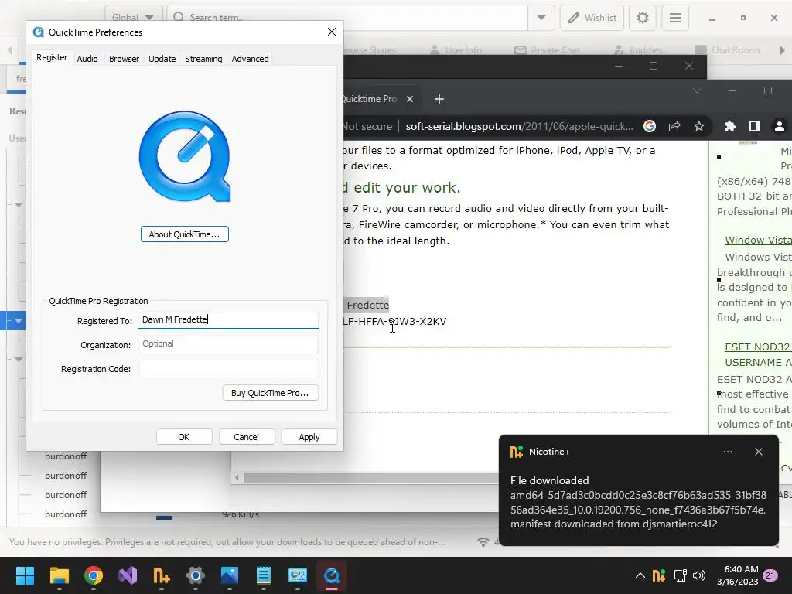Toggle Chrome side panel
The image size is (792, 594).
755,126
